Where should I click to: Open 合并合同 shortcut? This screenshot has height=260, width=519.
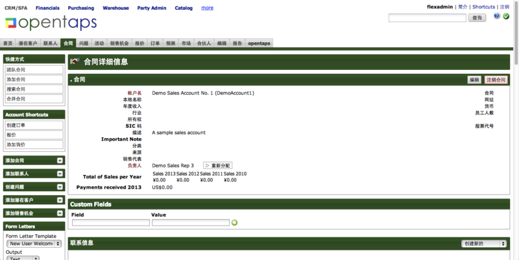click(34, 99)
